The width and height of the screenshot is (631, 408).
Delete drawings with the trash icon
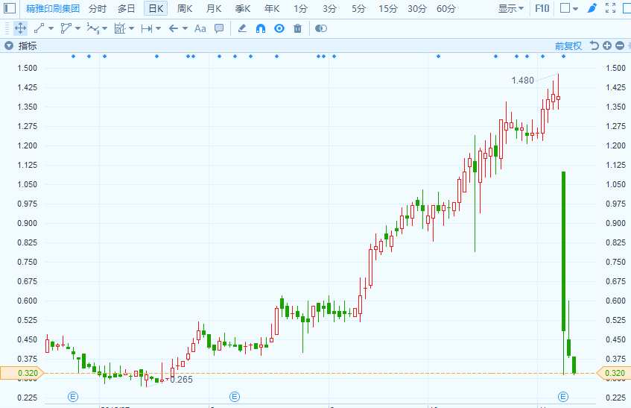[x=297, y=28]
